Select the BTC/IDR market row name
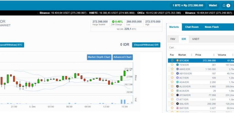The width and height of the screenshot is (234, 113). click(184, 61)
